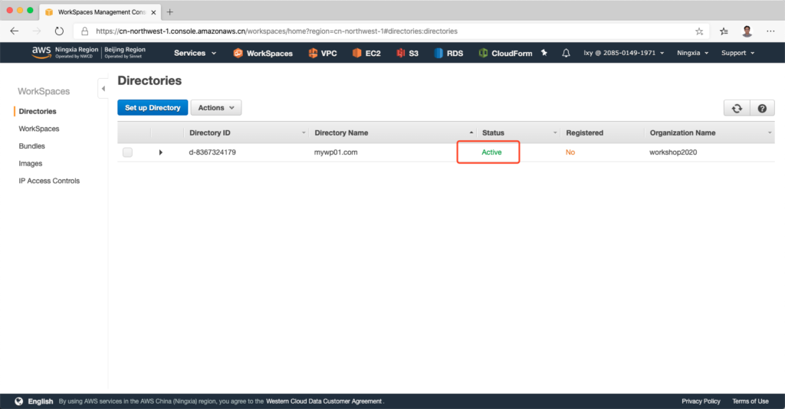This screenshot has height=409, width=785.
Task: Collapse the left navigation panel
Action: coord(103,89)
